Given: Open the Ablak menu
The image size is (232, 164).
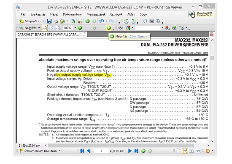Looking at the screenshot, I should click(x=131, y=14).
